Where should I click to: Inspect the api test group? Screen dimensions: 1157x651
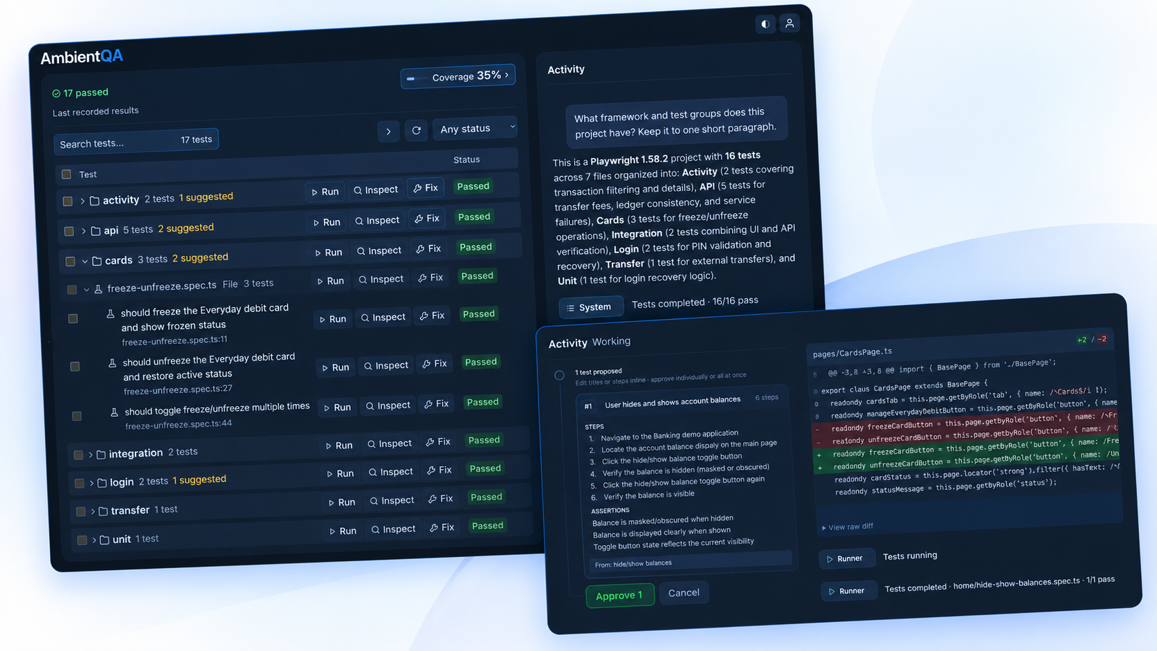377,221
